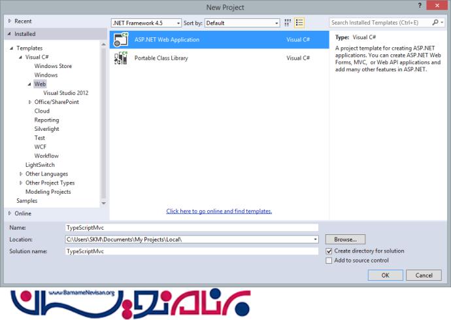Click the project Name field
This screenshot has height=320, width=451.
coord(192,228)
